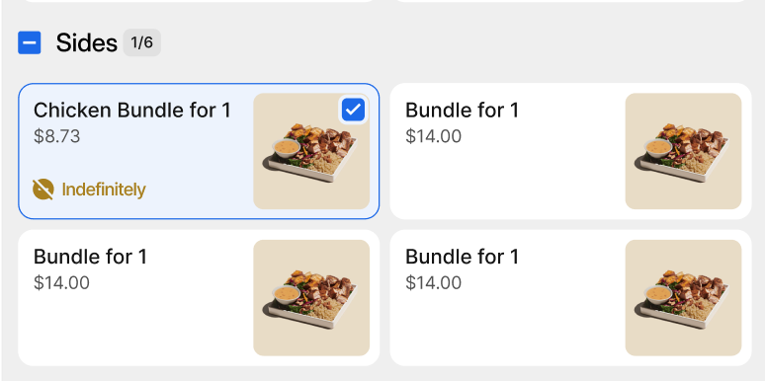Uncheck the Chicken Bundle for 1 checkmark
The height and width of the screenshot is (381, 765).
(x=353, y=110)
